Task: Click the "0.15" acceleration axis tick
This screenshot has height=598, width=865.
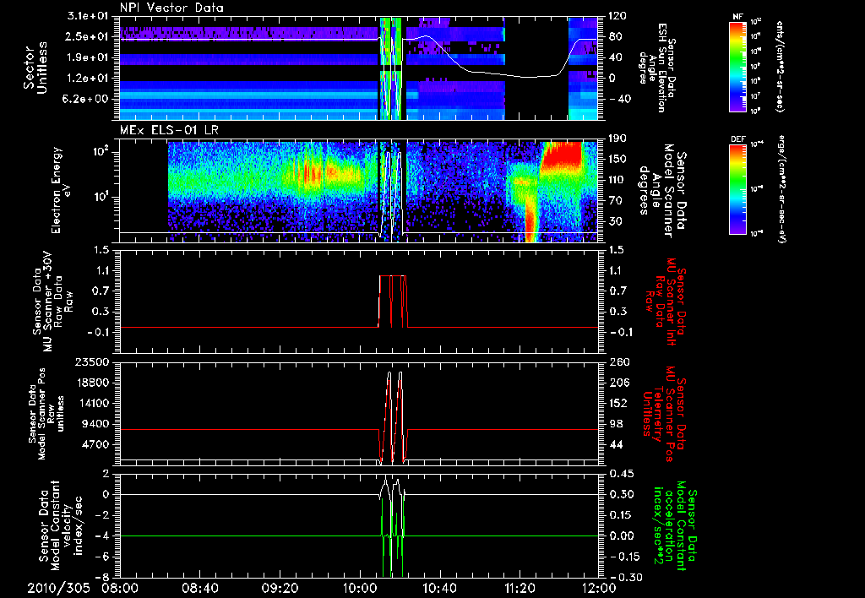Action: point(621,515)
